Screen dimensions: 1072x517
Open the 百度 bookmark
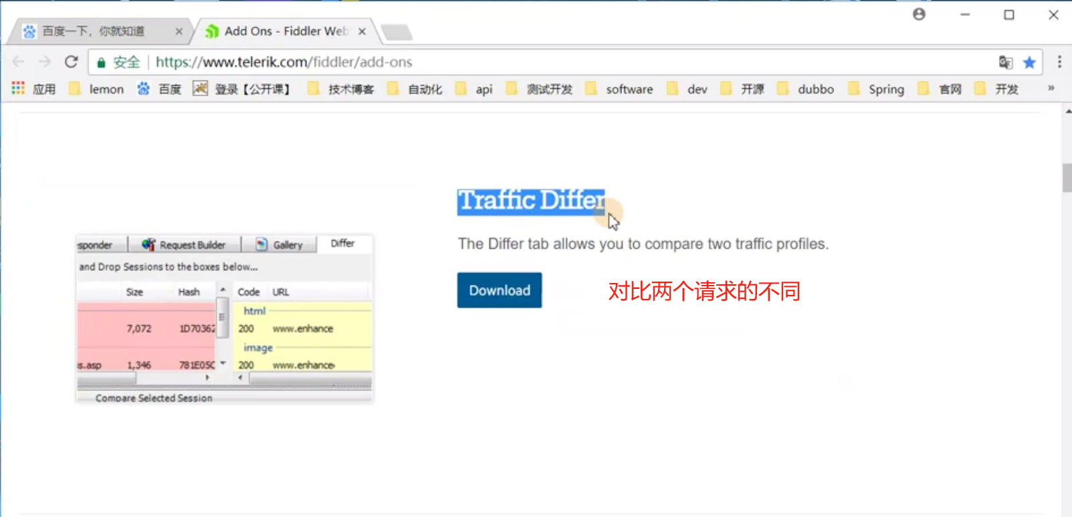click(159, 89)
